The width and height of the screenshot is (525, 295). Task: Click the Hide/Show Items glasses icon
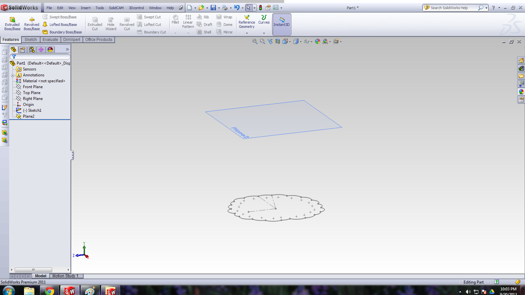[306, 41]
